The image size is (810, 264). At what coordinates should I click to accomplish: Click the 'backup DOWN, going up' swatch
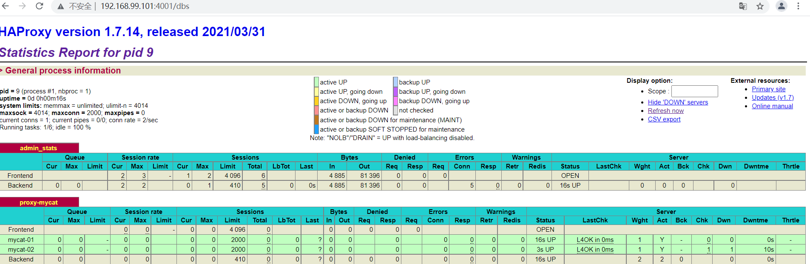(395, 101)
